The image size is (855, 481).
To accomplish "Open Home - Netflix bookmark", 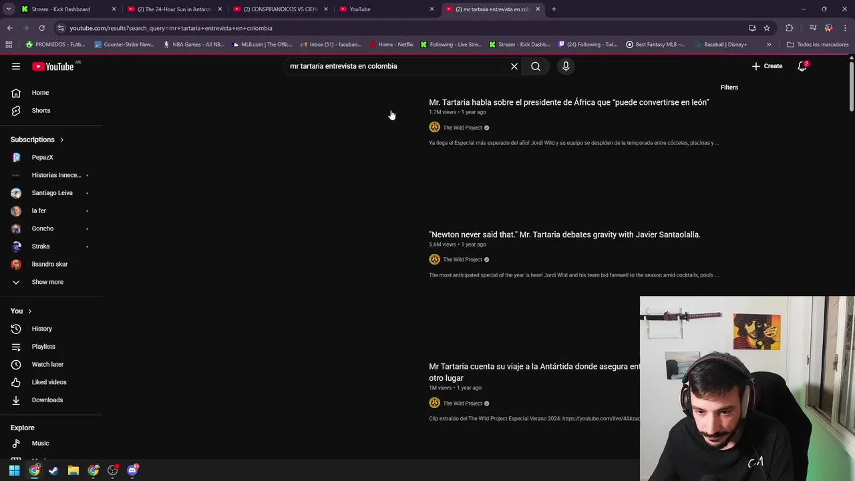I will click(x=391, y=45).
